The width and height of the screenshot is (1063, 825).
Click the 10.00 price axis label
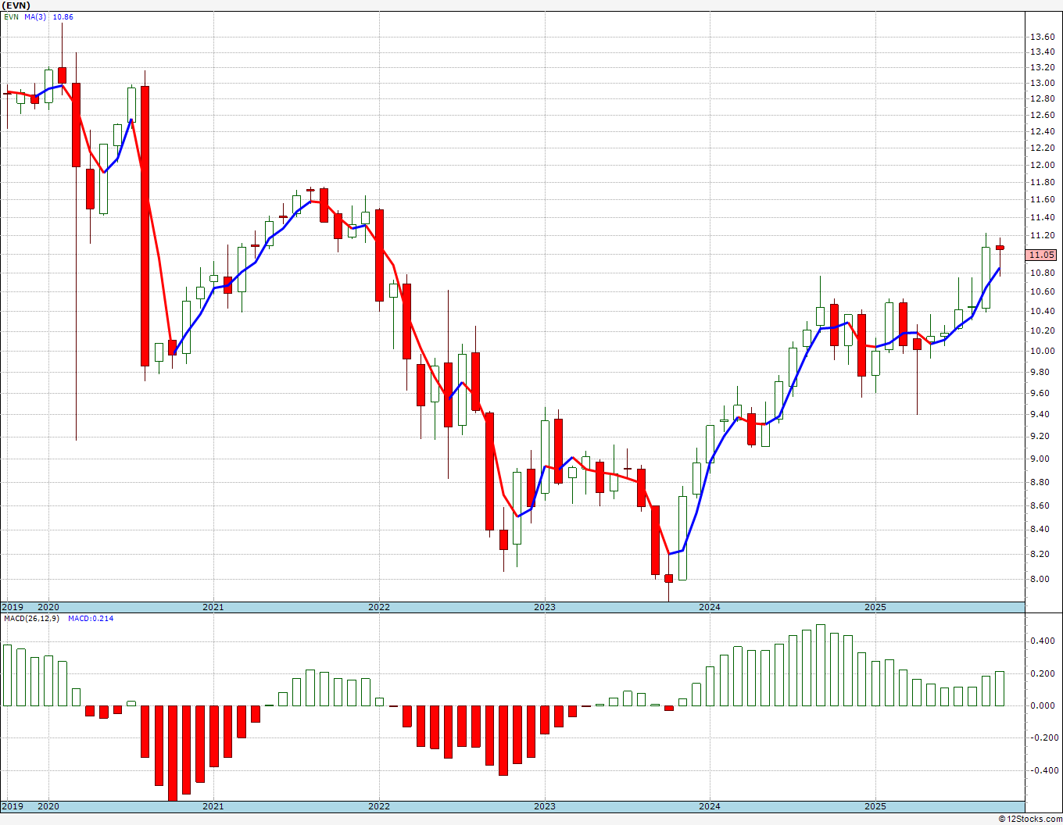pyautogui.click(x=1042, y=351)
